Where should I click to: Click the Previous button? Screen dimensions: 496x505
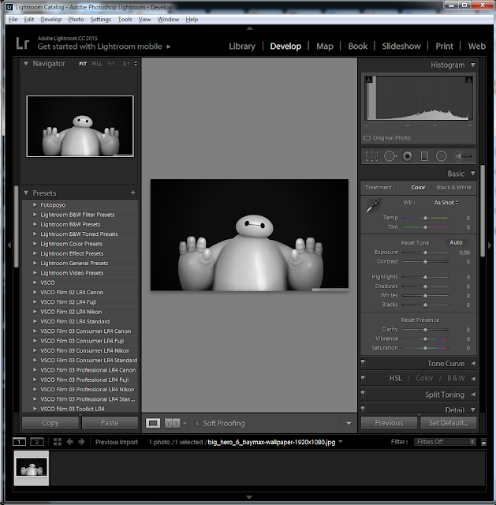tap(389, 423)
